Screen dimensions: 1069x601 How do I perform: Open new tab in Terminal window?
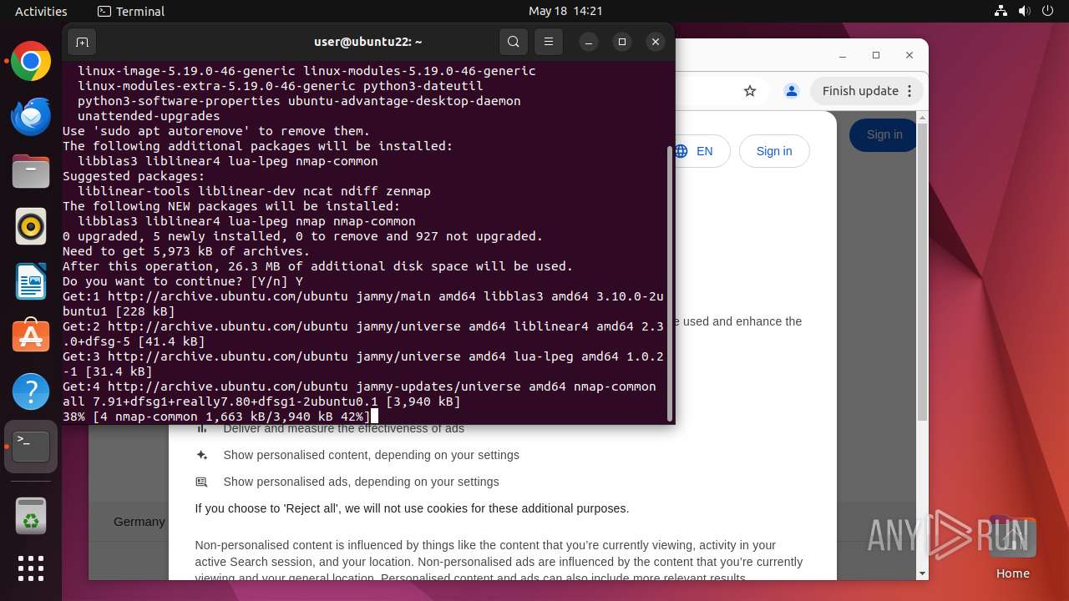pyautogui.click(x=82, y=42)
